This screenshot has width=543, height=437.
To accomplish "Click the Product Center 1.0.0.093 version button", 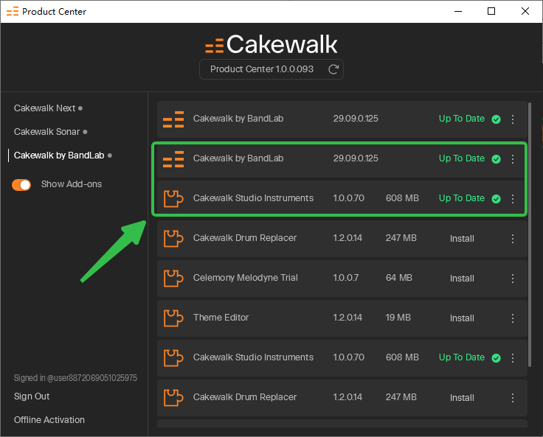I will [x=271, y=69].
